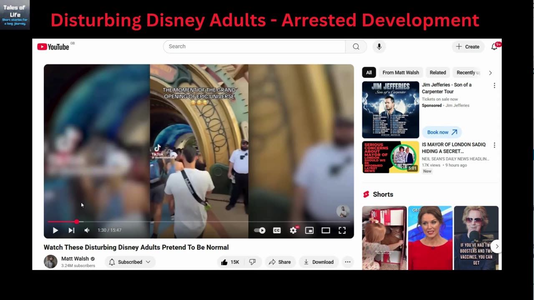Toggle closed captions
Image resolution: width=534 pixels, height=300 pixels.
277,230
